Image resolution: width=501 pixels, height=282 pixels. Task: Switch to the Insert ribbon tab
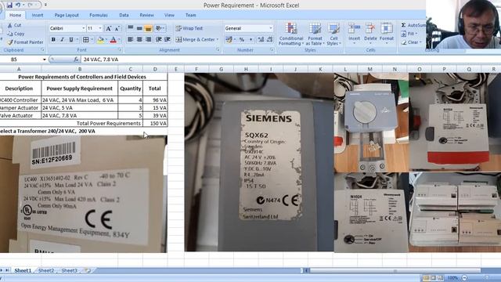[38, 15]
